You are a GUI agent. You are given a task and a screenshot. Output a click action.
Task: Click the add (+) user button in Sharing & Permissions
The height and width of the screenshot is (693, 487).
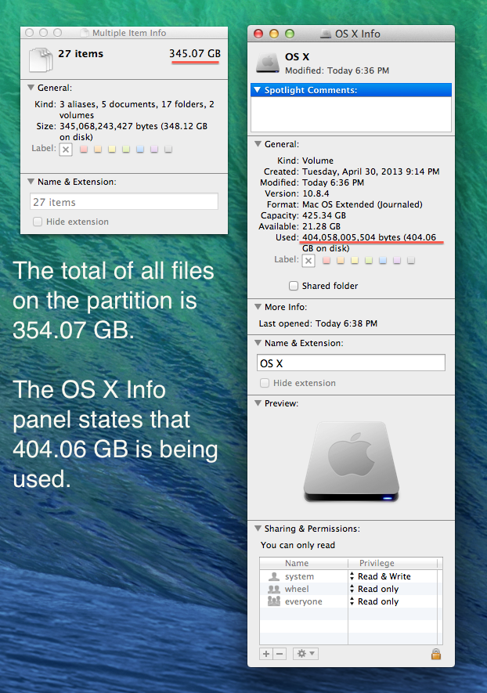pyautogui.click(x=266, y=654)
